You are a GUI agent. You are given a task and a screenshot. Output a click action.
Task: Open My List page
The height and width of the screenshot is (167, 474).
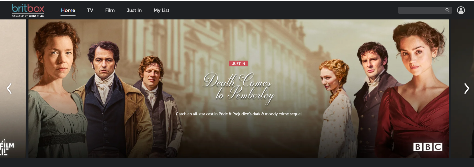tap(161, 10)
